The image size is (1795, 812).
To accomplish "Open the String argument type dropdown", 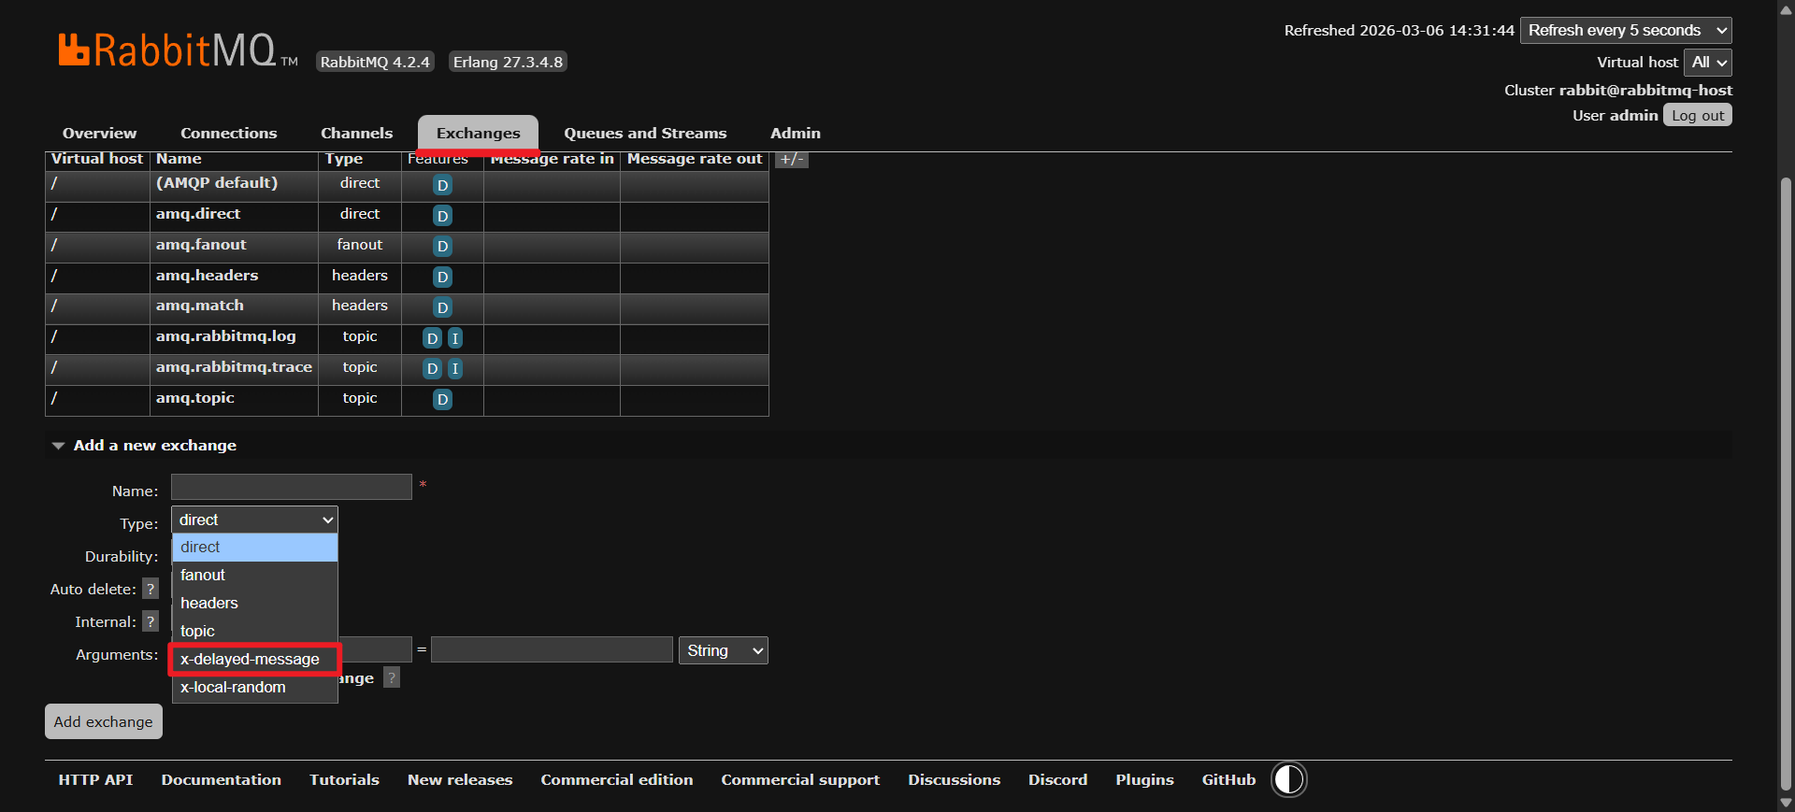I will [x=723, y=650].
